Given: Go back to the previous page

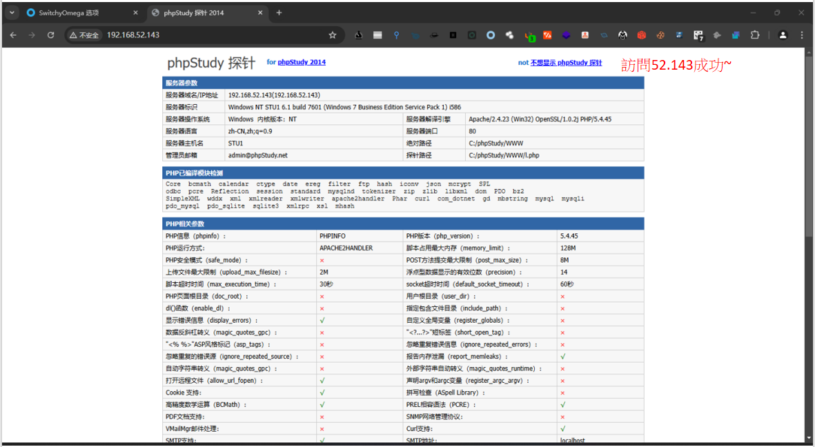Looking at the screenshot, I should tap(13, 34).
